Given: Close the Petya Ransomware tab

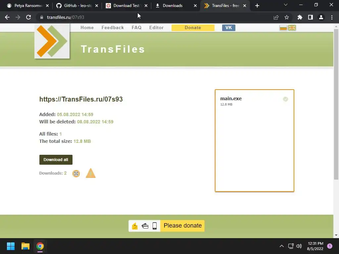Looking at the screenshot, I should click(x=47, y=6).
